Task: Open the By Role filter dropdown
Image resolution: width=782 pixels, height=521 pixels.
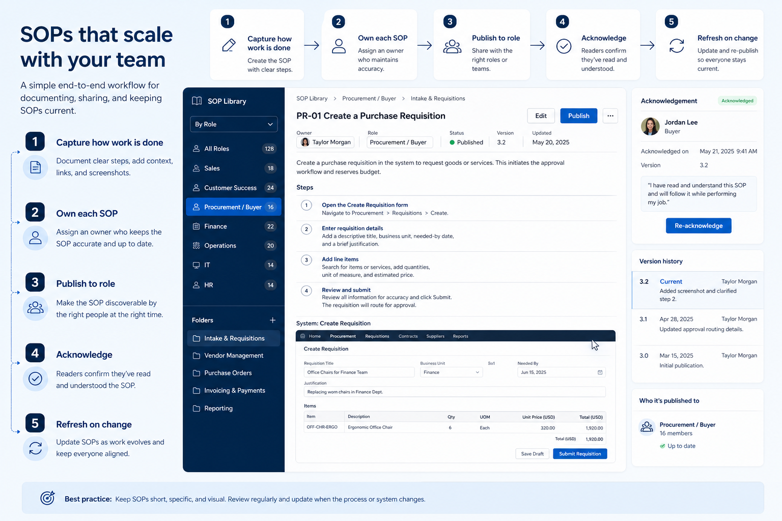Action: coord(234,124)
